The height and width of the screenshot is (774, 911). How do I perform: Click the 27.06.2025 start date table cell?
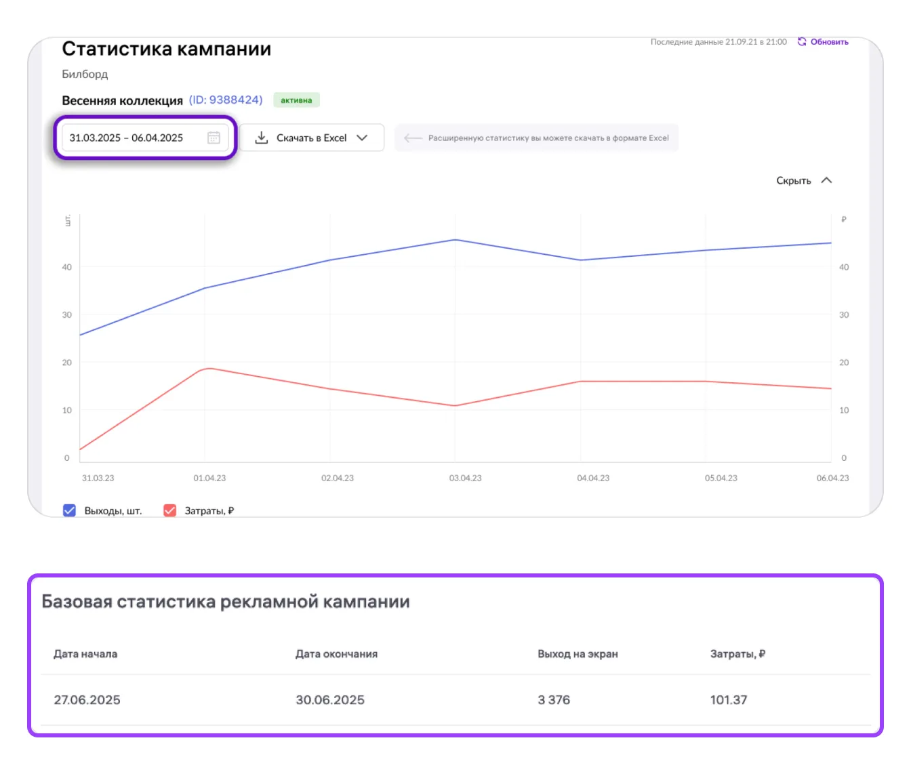pyautogui.click(x=87, y=700)
